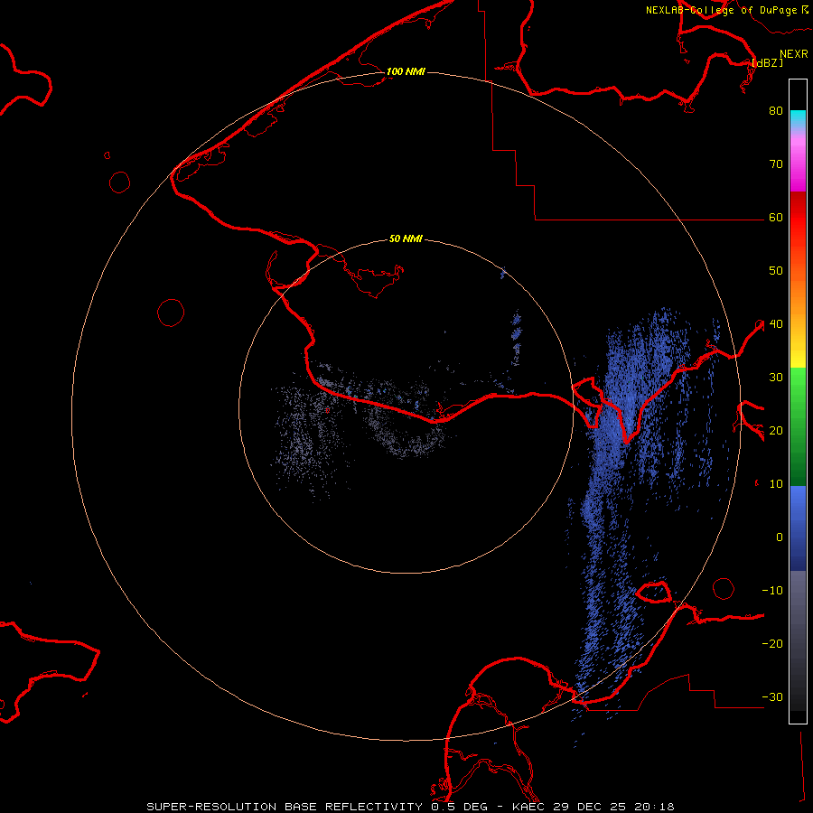This screenshot has width=813, height=813.
Task: Click the "50 NMI" range ring label
Action: 406,238
